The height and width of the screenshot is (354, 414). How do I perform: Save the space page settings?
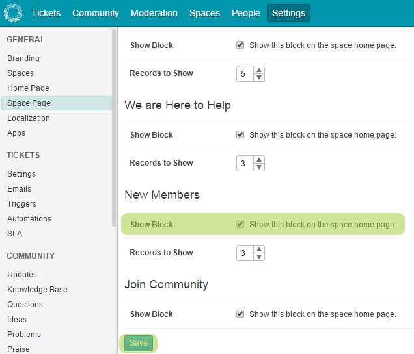pos(139,343)
